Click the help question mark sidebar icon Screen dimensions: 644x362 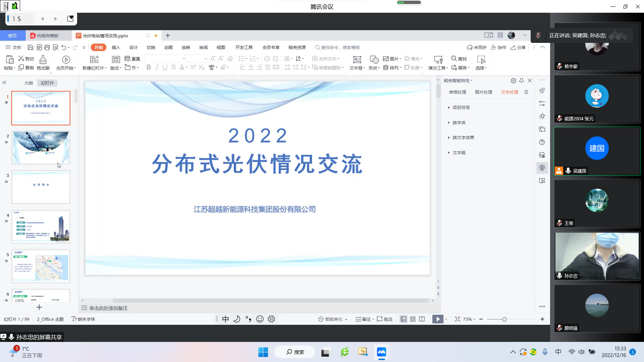[542, 142]
